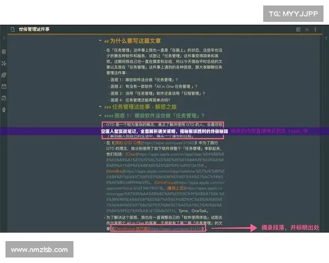Open the OmniFocus-技巧篇 article link
Screen dimensions: 329x263
coord(131,228)
